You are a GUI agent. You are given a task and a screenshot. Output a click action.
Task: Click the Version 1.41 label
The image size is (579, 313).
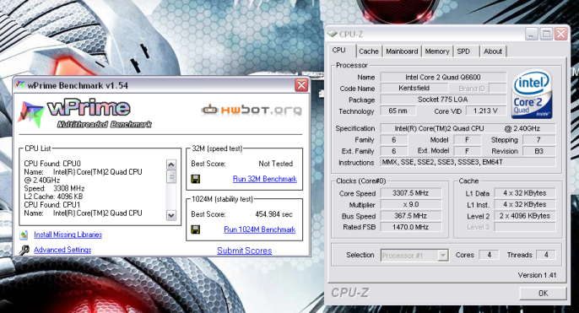click(537, 275)
